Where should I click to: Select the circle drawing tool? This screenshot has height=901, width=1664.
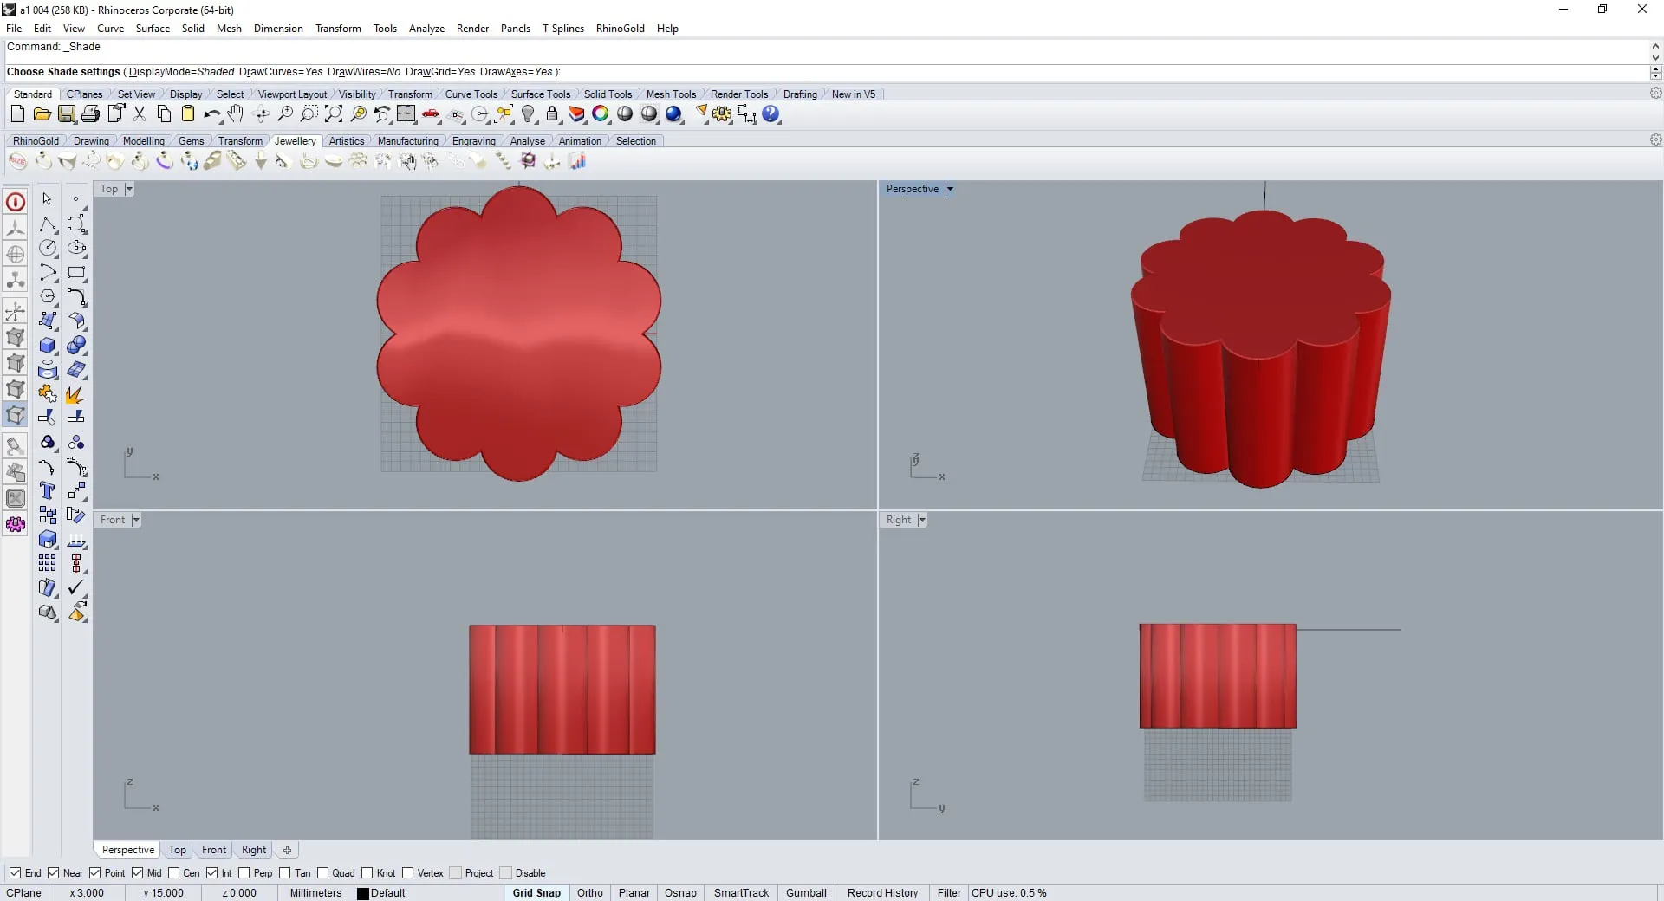(48, 248)
